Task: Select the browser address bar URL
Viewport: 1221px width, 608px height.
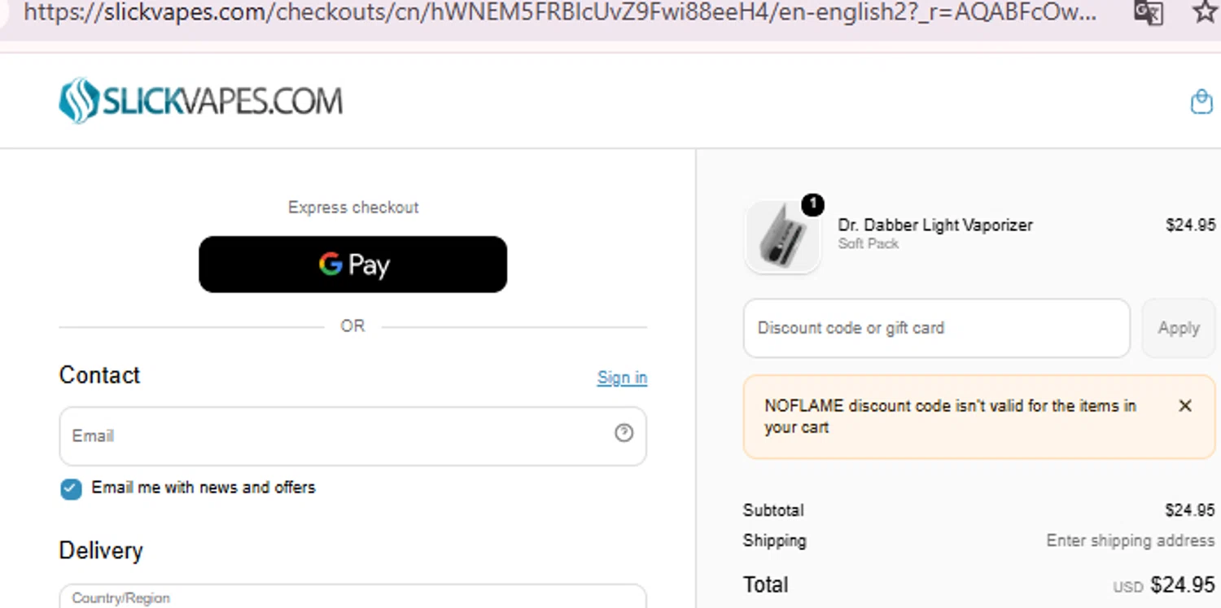Action: [x=559, y=12]
